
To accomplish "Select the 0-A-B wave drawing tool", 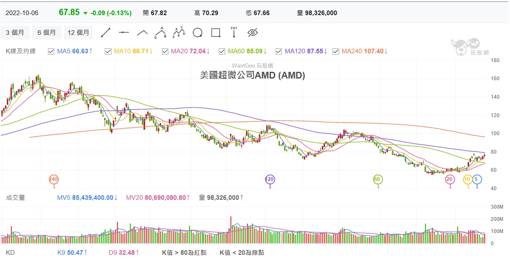I will pos(160,32).
